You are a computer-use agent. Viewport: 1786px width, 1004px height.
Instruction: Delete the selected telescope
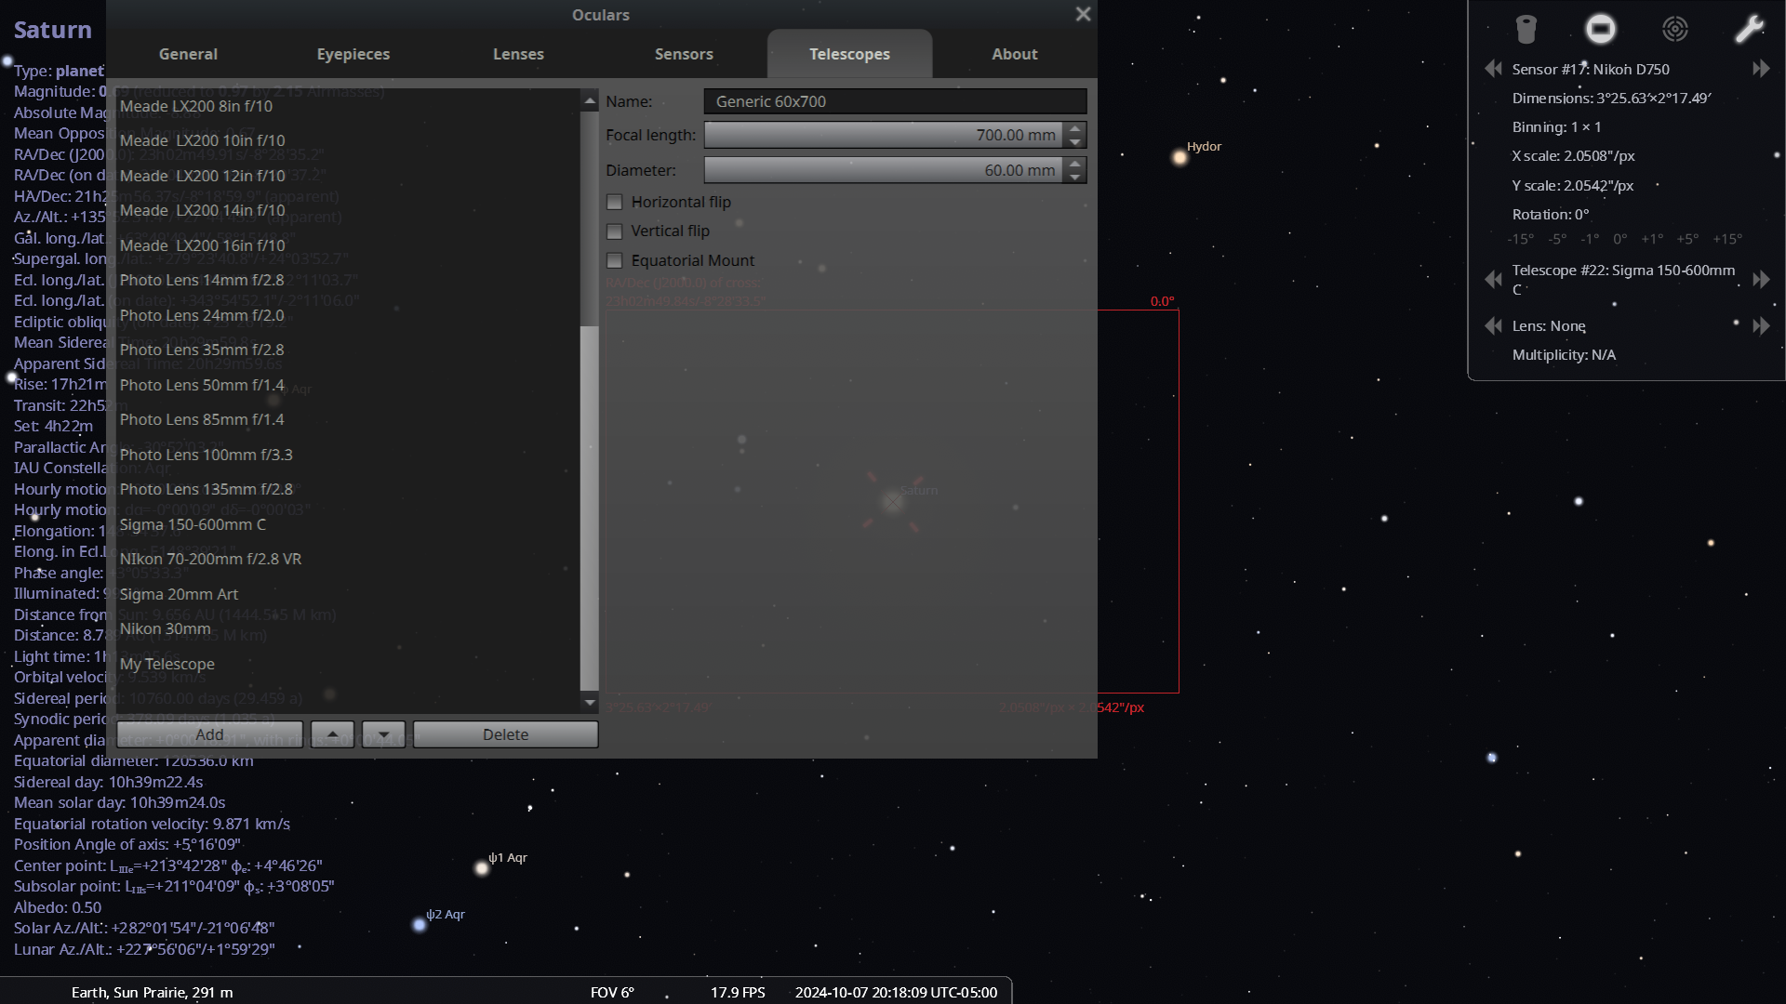pyautogui.click(x=505, y=734)
